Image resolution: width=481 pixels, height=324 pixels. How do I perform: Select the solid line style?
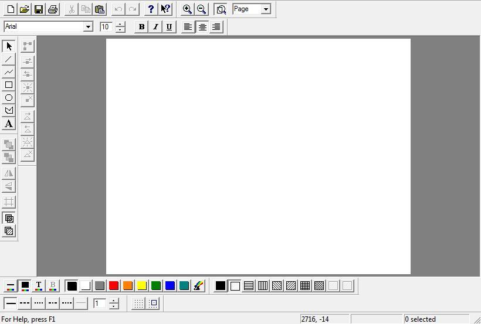pyautogui.click(x=11, y=303)
